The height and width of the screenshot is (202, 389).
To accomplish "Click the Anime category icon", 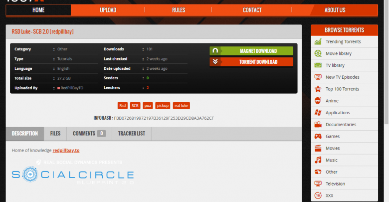I will pyautogui.click(x=318, y=101).
